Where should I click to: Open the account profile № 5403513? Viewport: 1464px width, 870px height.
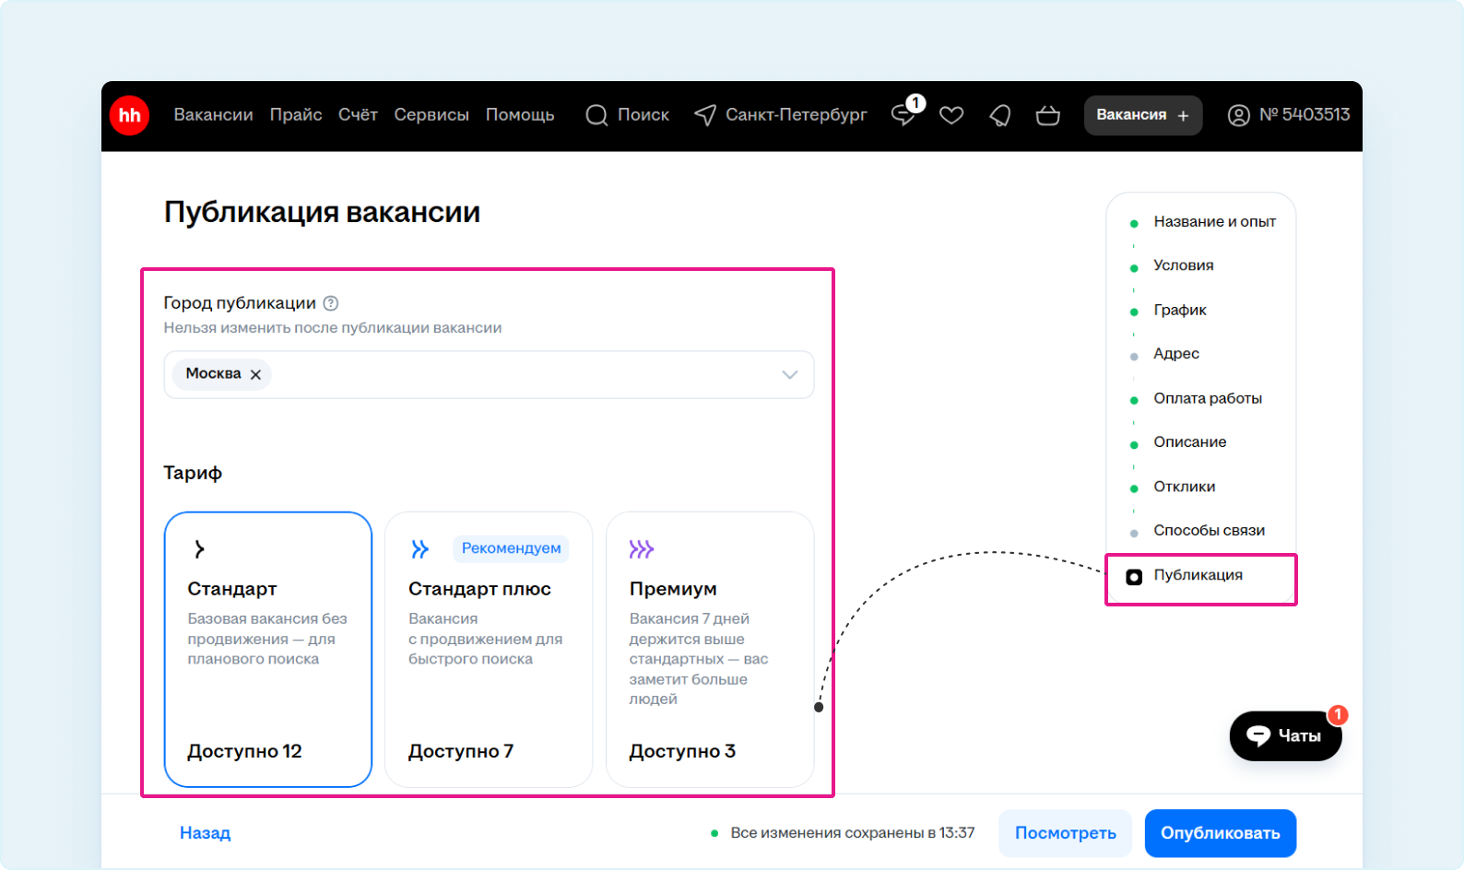1288,115
